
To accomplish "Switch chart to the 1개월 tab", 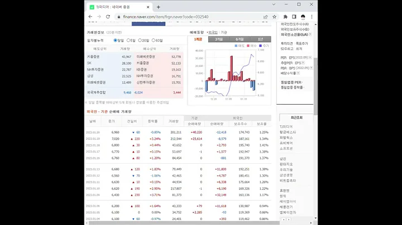I will pos(198,39).
